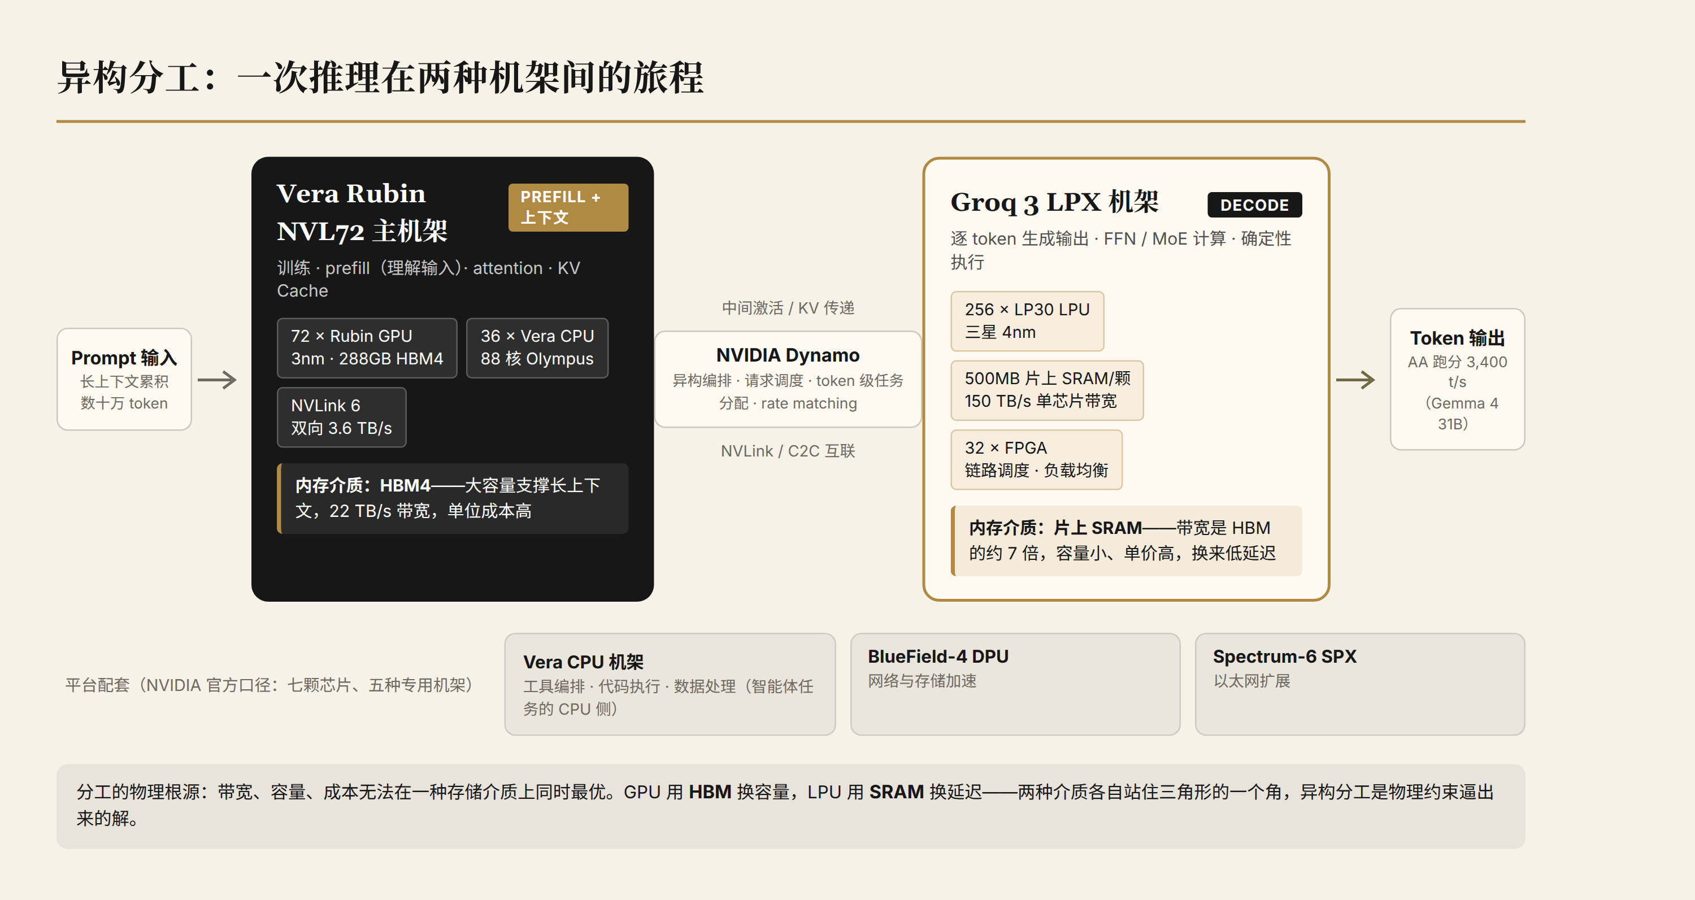Select the 72 × Rubin GPU chip box

point(367,348)
